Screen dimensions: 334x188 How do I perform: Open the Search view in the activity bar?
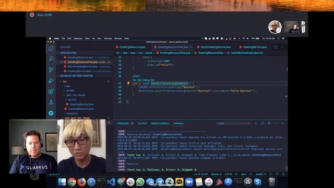(x=51, y=59)
